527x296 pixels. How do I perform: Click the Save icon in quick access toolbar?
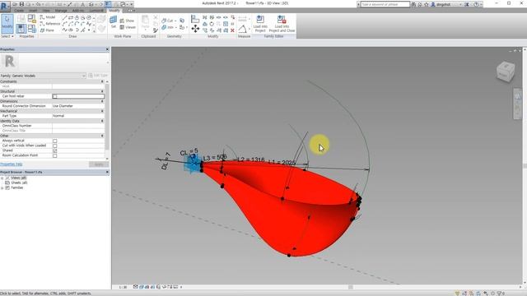click(x=21, y=4)
